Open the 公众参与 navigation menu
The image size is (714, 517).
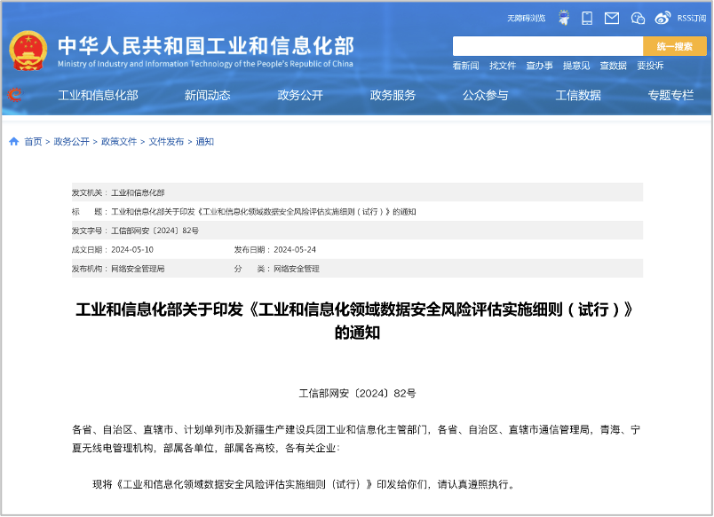(x=485, y=96)
